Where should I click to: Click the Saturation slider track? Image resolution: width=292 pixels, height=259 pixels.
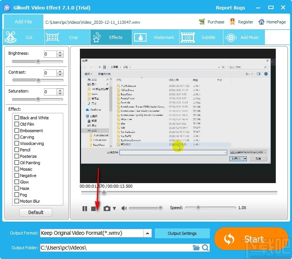coord(38,99)
